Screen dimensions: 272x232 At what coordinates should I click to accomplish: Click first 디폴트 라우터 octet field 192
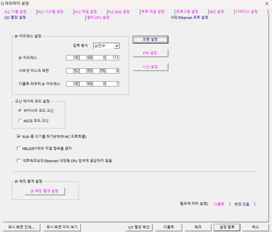73,84
